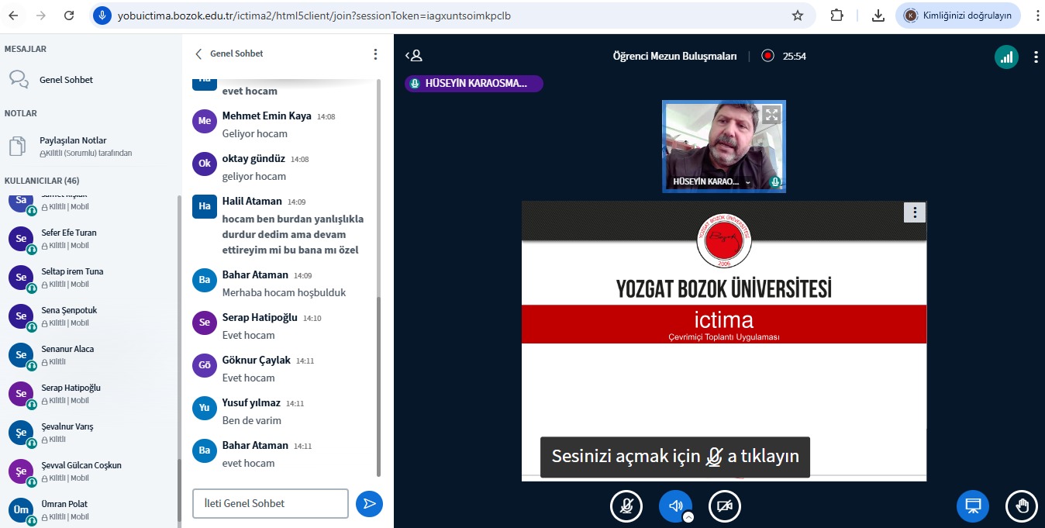The width and height of the screenshot is (1045, 528).
Task: Select user Seltap irem Tuna
Action: coord(90,277)
